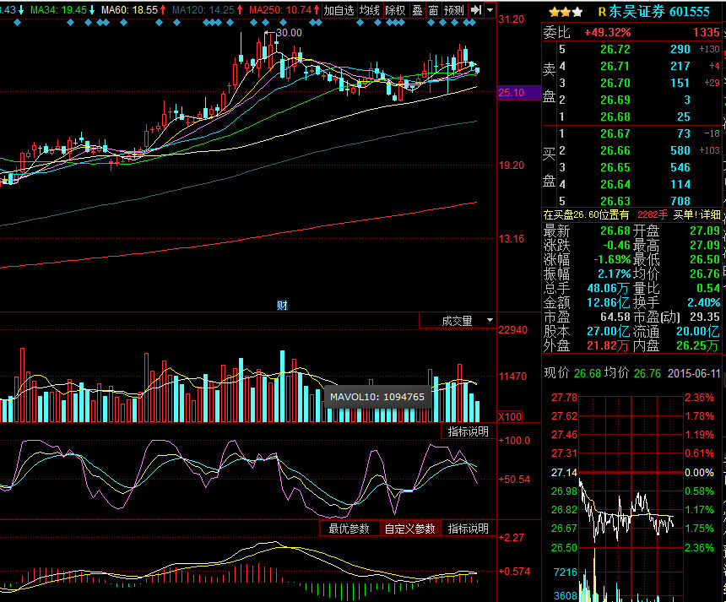Open the top toolbar dropdown arrow
This screenshot has height=602, width=726.
point(490,10)
